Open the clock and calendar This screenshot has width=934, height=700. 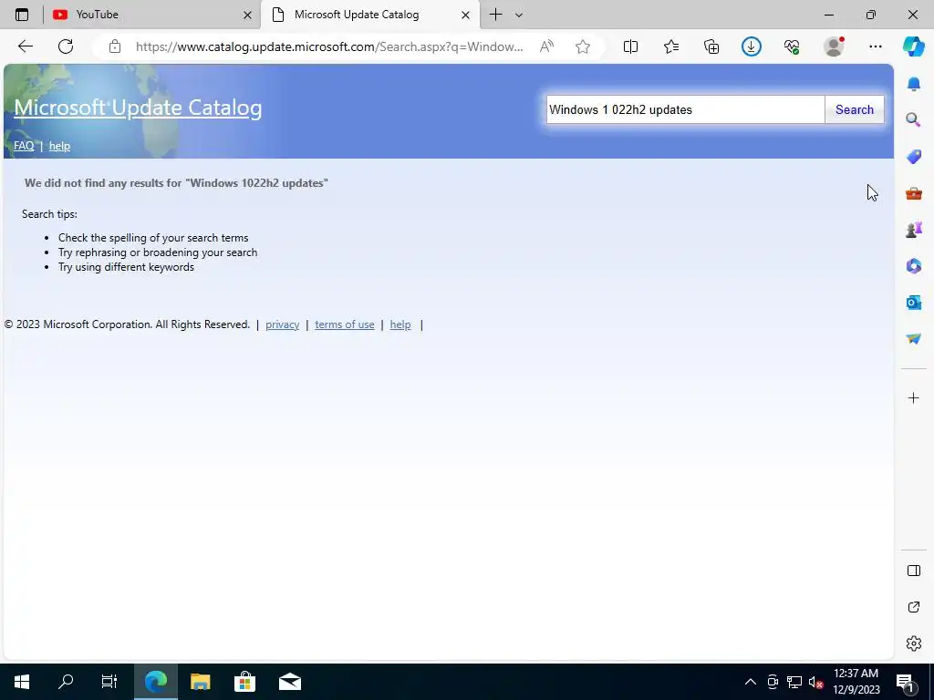coord(856,682)
